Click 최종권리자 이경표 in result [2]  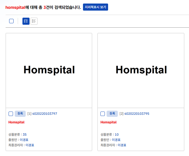pos(122,145)
